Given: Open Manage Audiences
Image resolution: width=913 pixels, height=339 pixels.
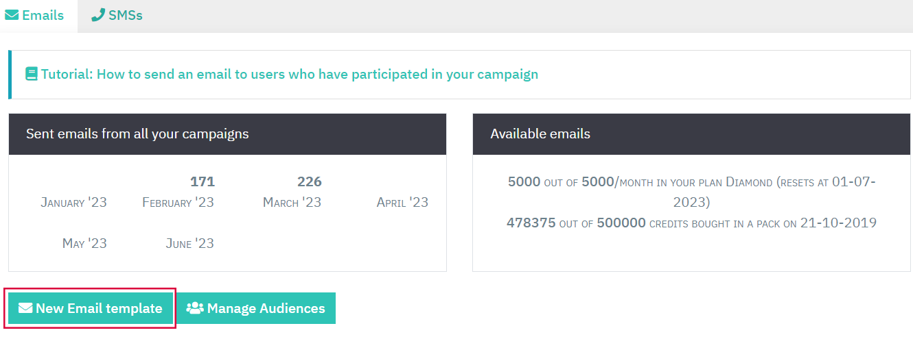Looking at the screenshot, I should click(257, 308).
